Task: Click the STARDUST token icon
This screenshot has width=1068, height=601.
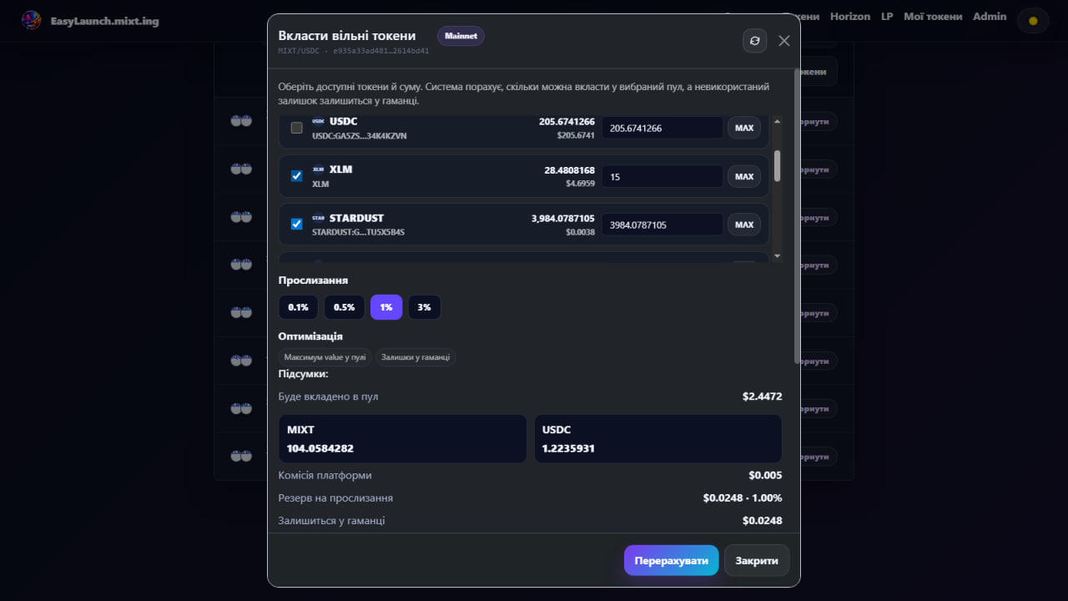Action: [318, 218]
